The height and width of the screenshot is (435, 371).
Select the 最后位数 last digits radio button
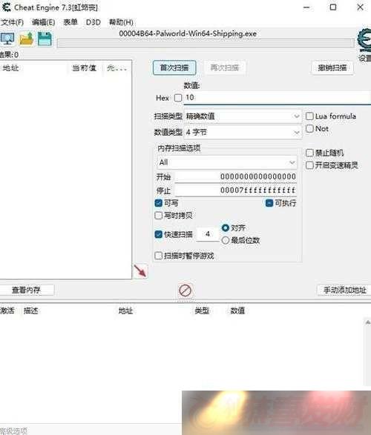point(226,240)
